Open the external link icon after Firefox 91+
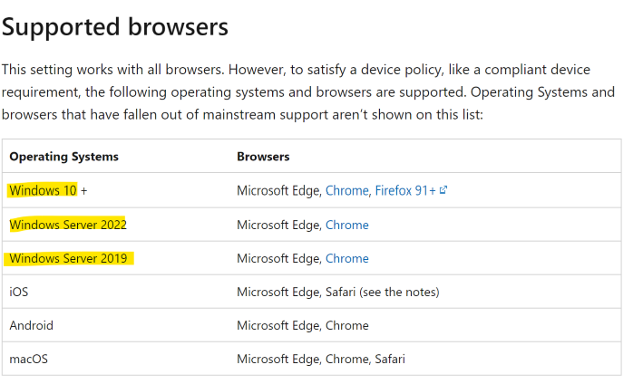 point(443,190)
